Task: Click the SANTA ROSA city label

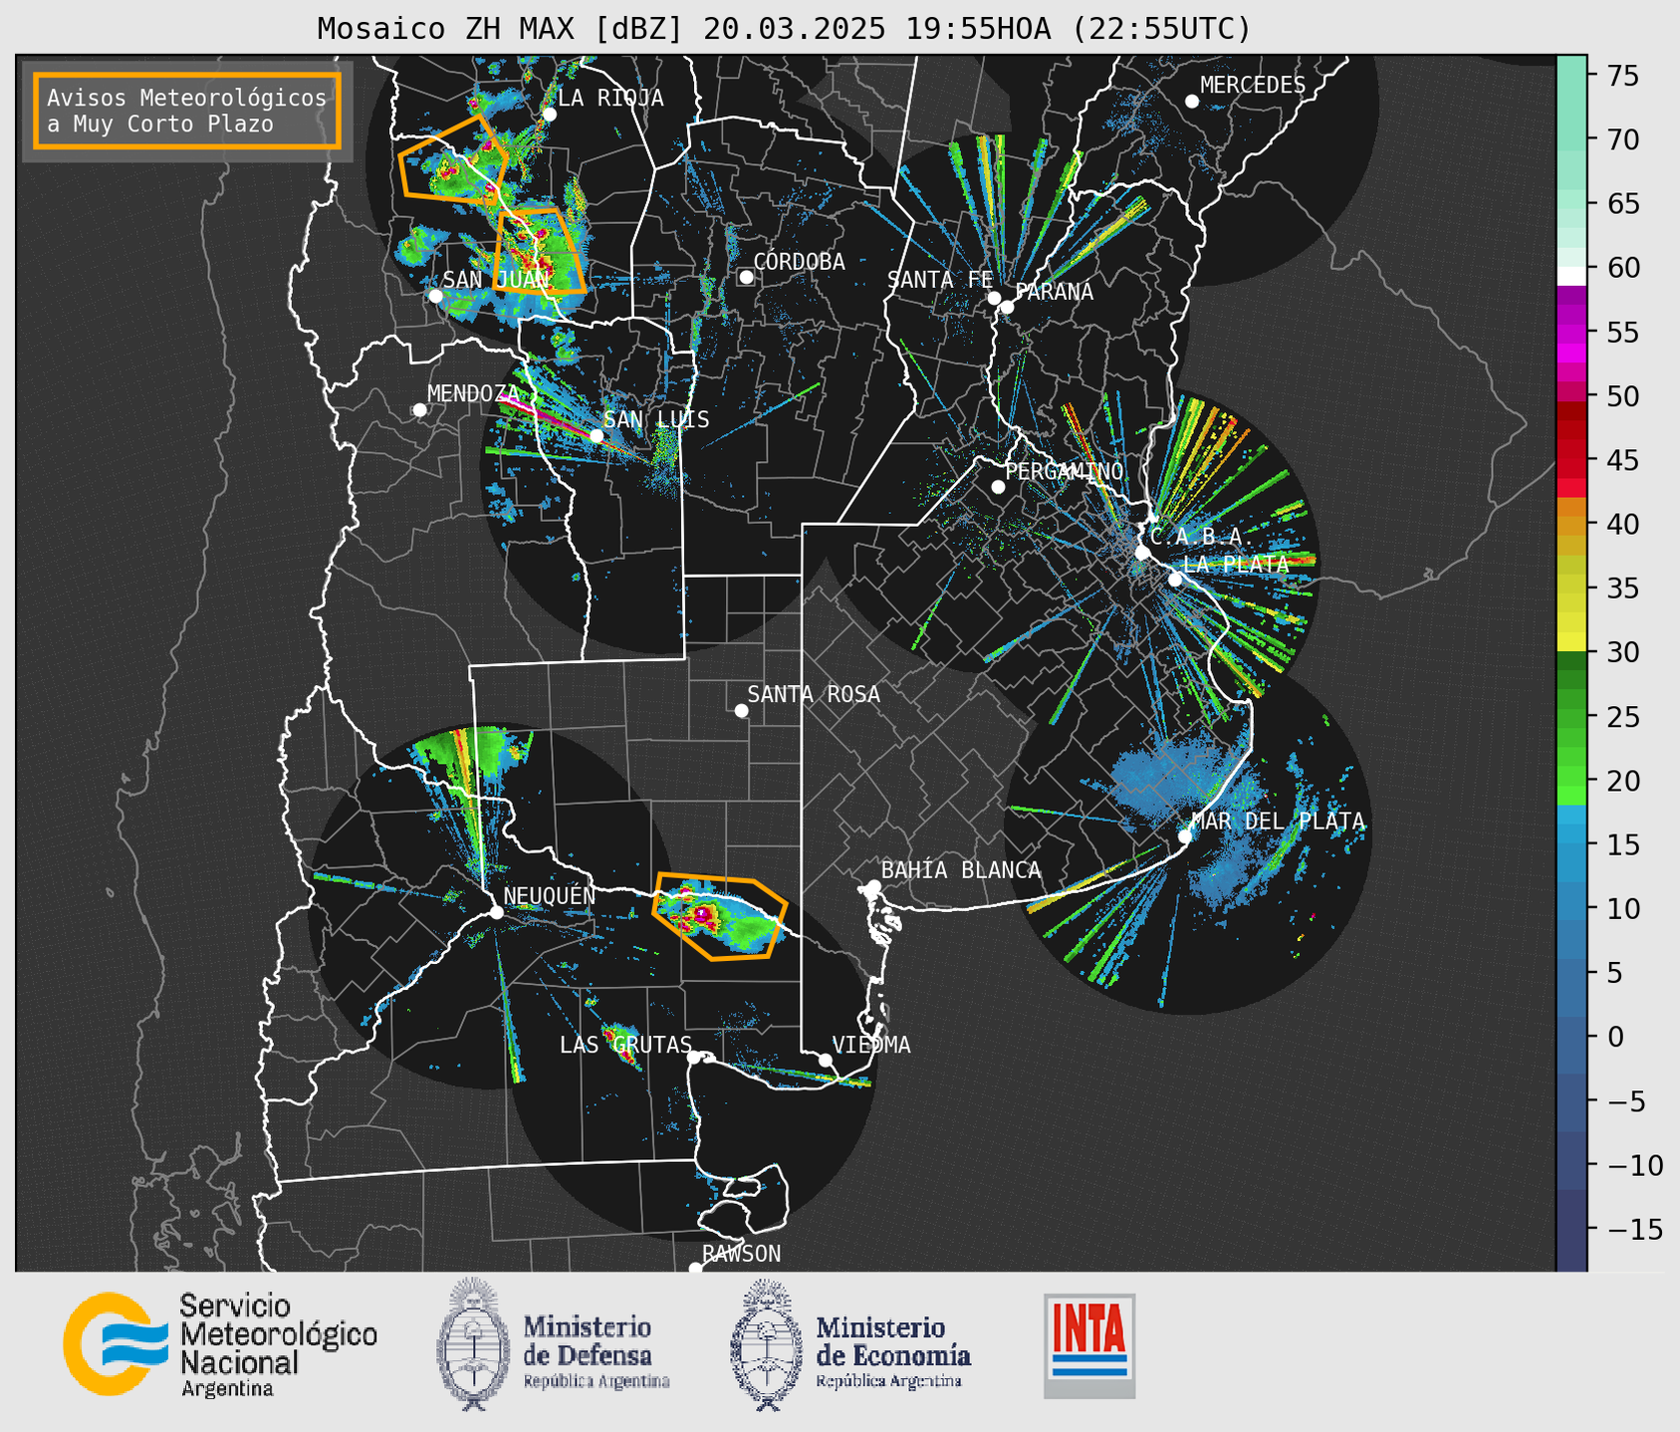Action: pyautogui.click(x=814, y=694)
